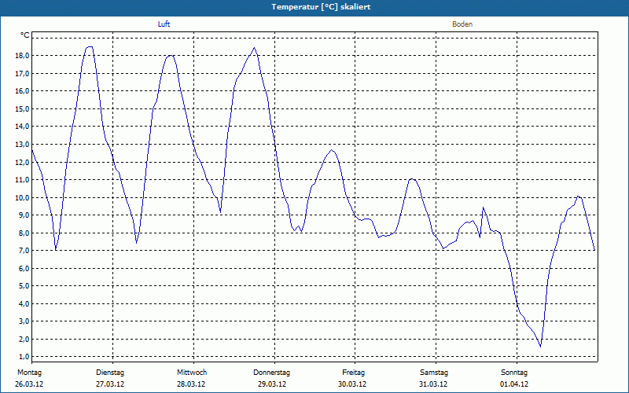Click the '8,0' y-axis value

point(24,233)
